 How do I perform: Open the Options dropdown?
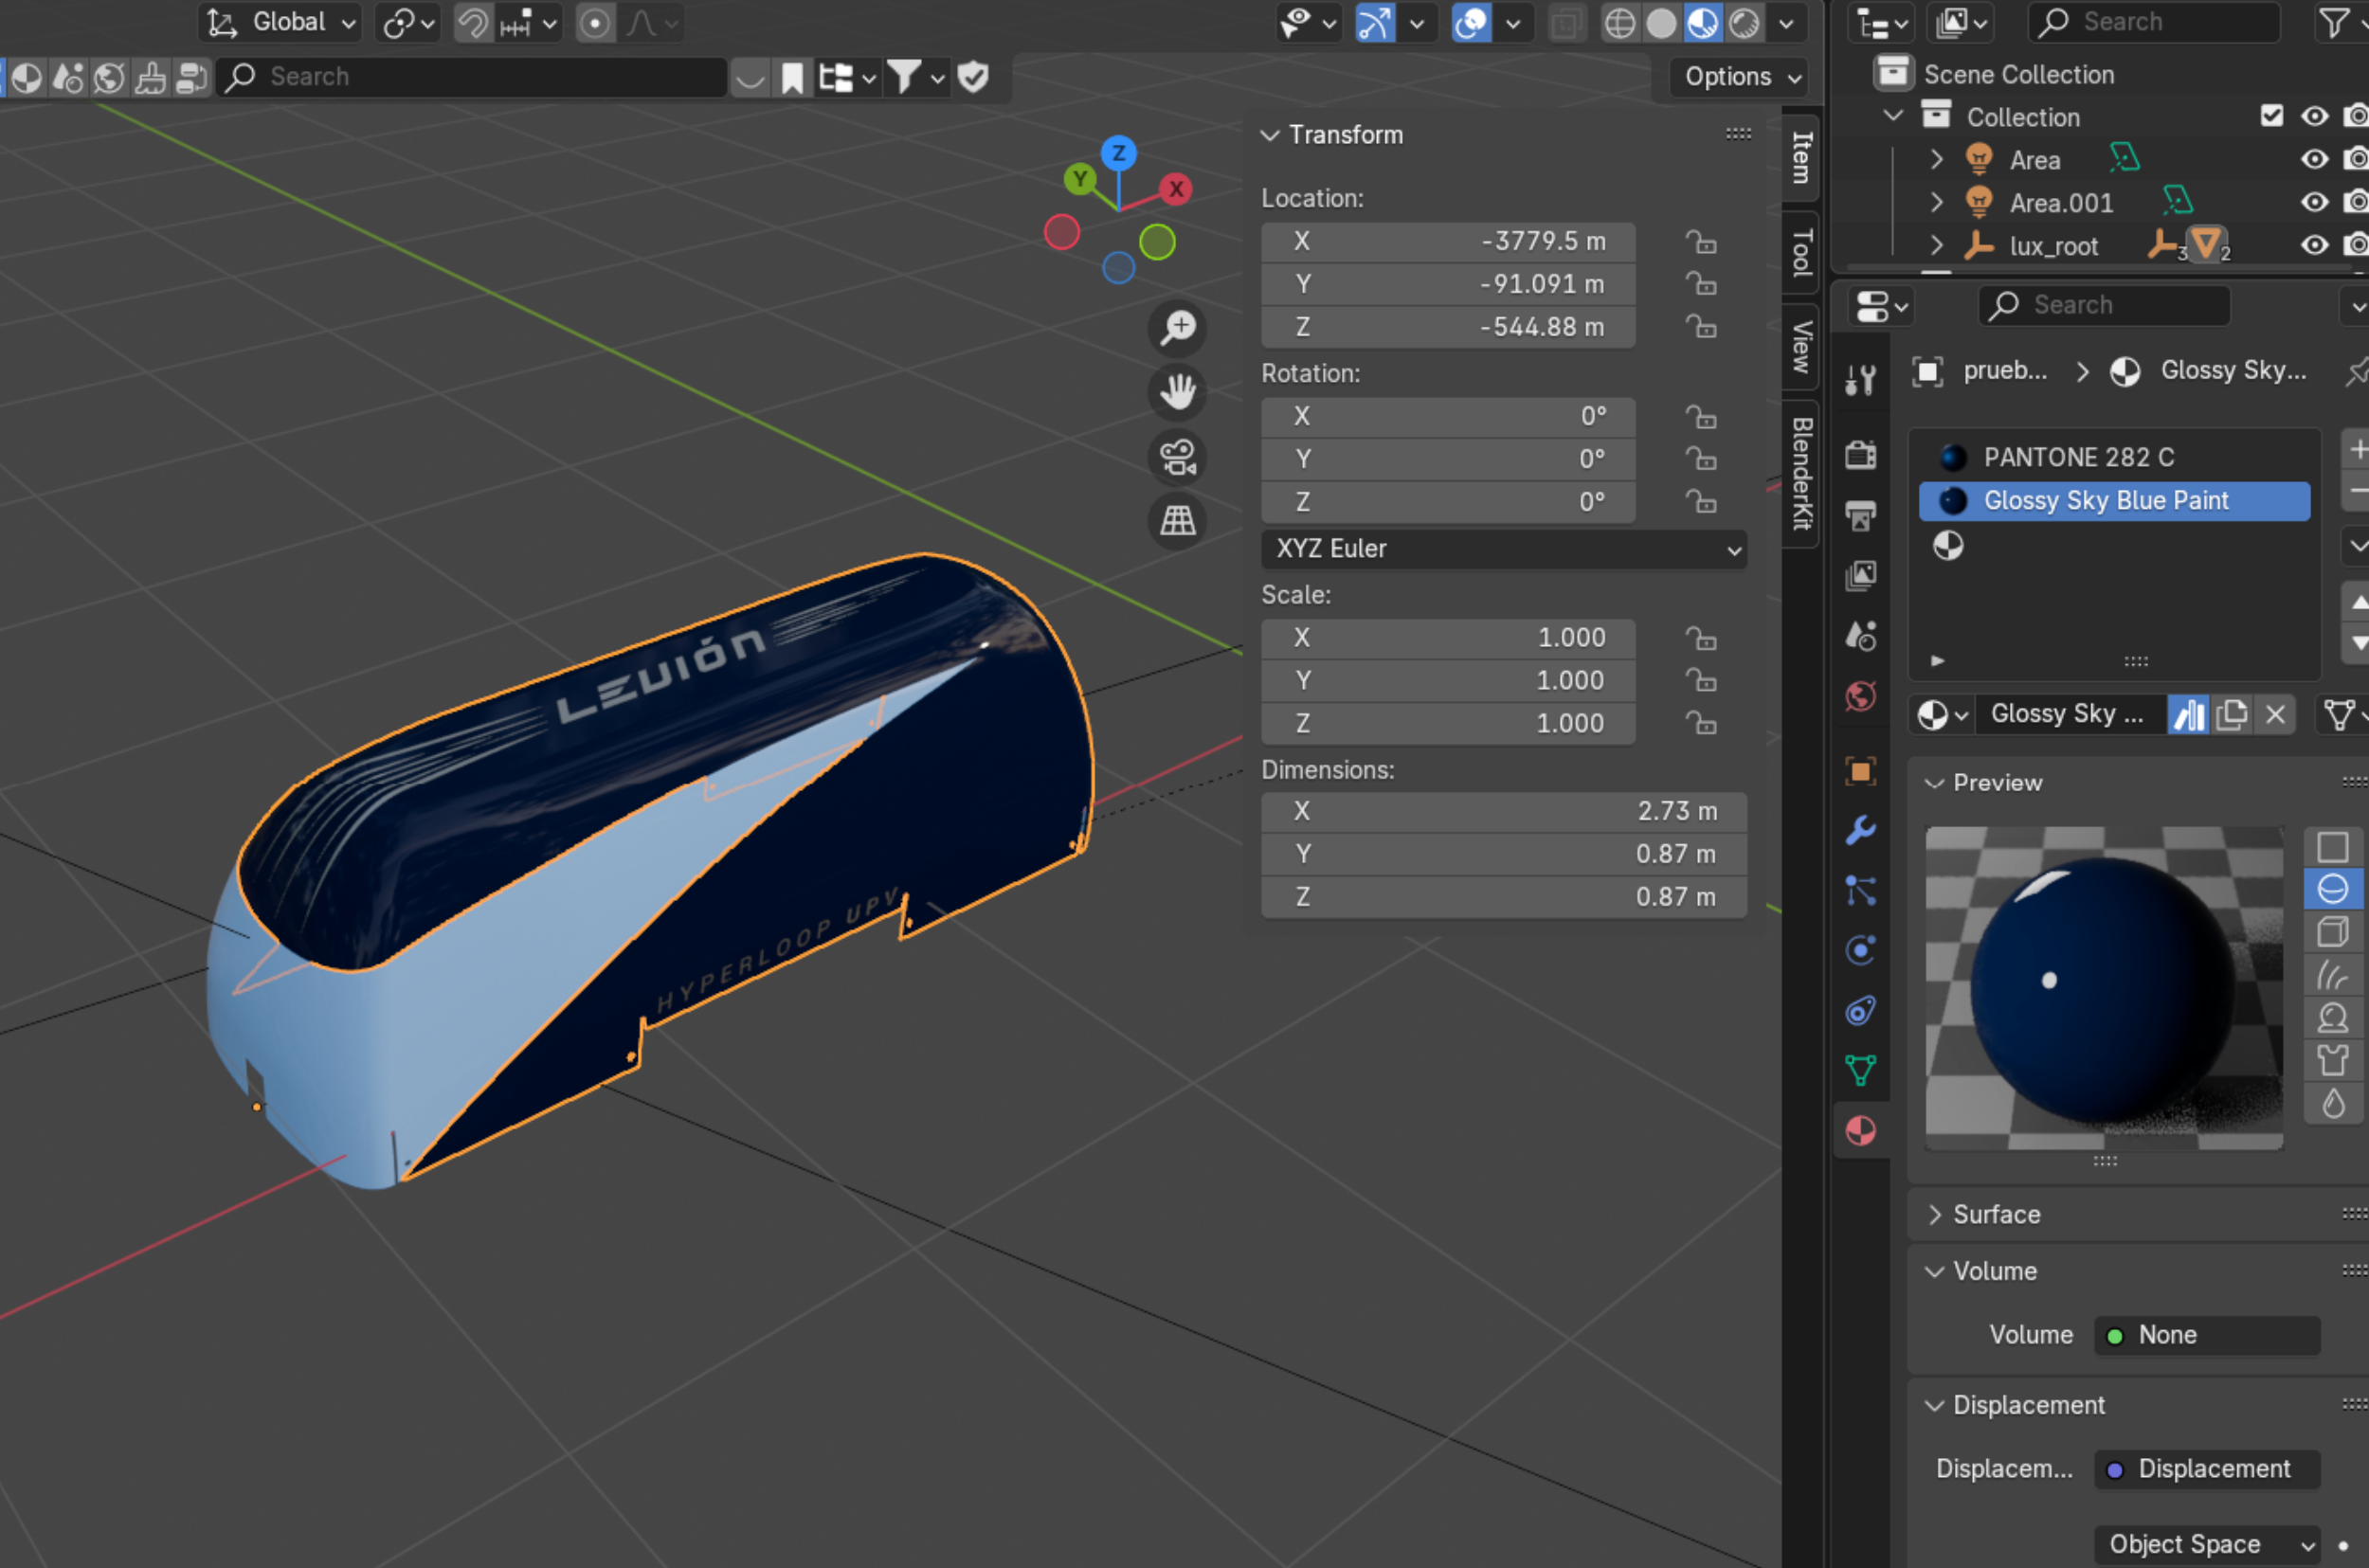tap(1742, 77)
